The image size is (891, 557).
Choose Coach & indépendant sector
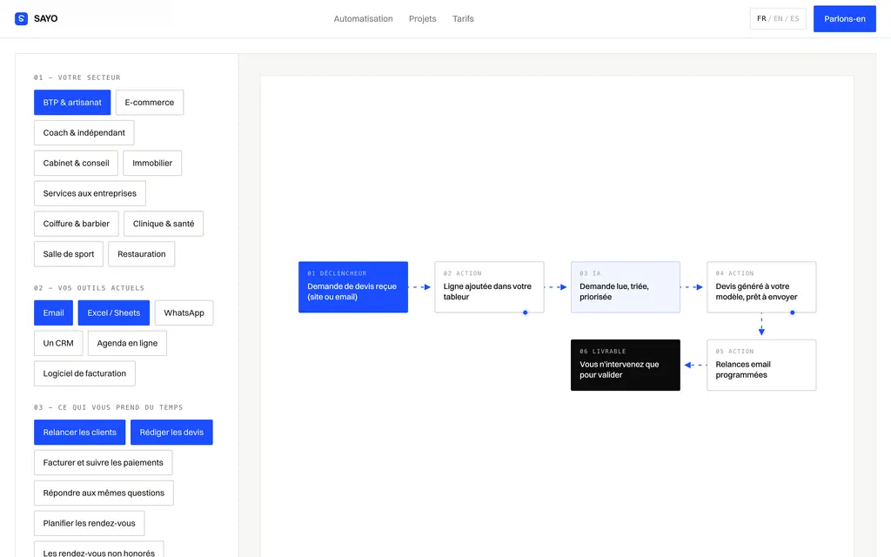(x=84, y=132)
